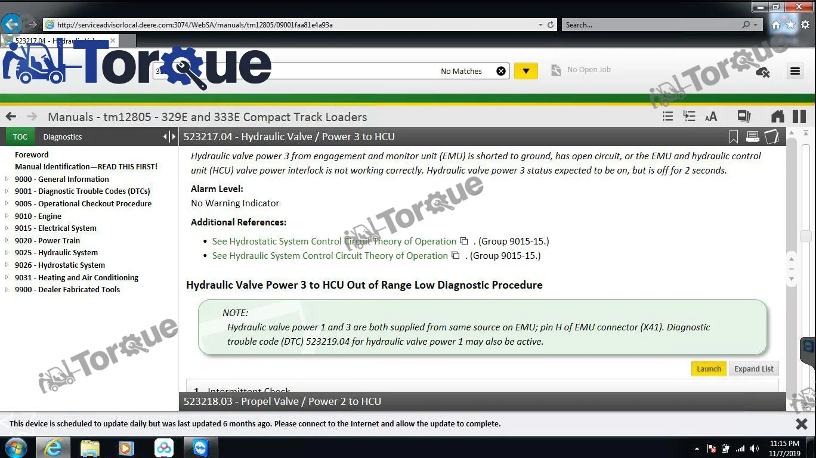Close the 523217.04 browser tab
Viewport: 816px width, 458px height.
pos(113,41)
